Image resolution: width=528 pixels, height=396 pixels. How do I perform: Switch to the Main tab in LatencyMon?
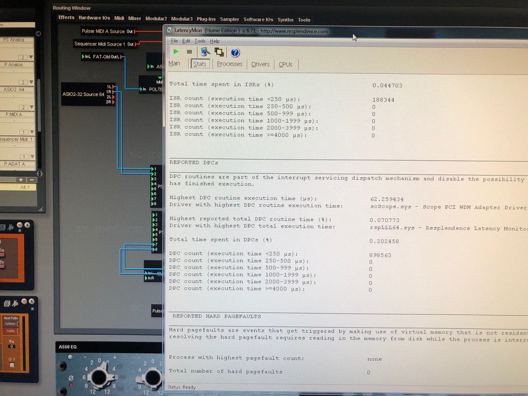[x=174, y=63]
